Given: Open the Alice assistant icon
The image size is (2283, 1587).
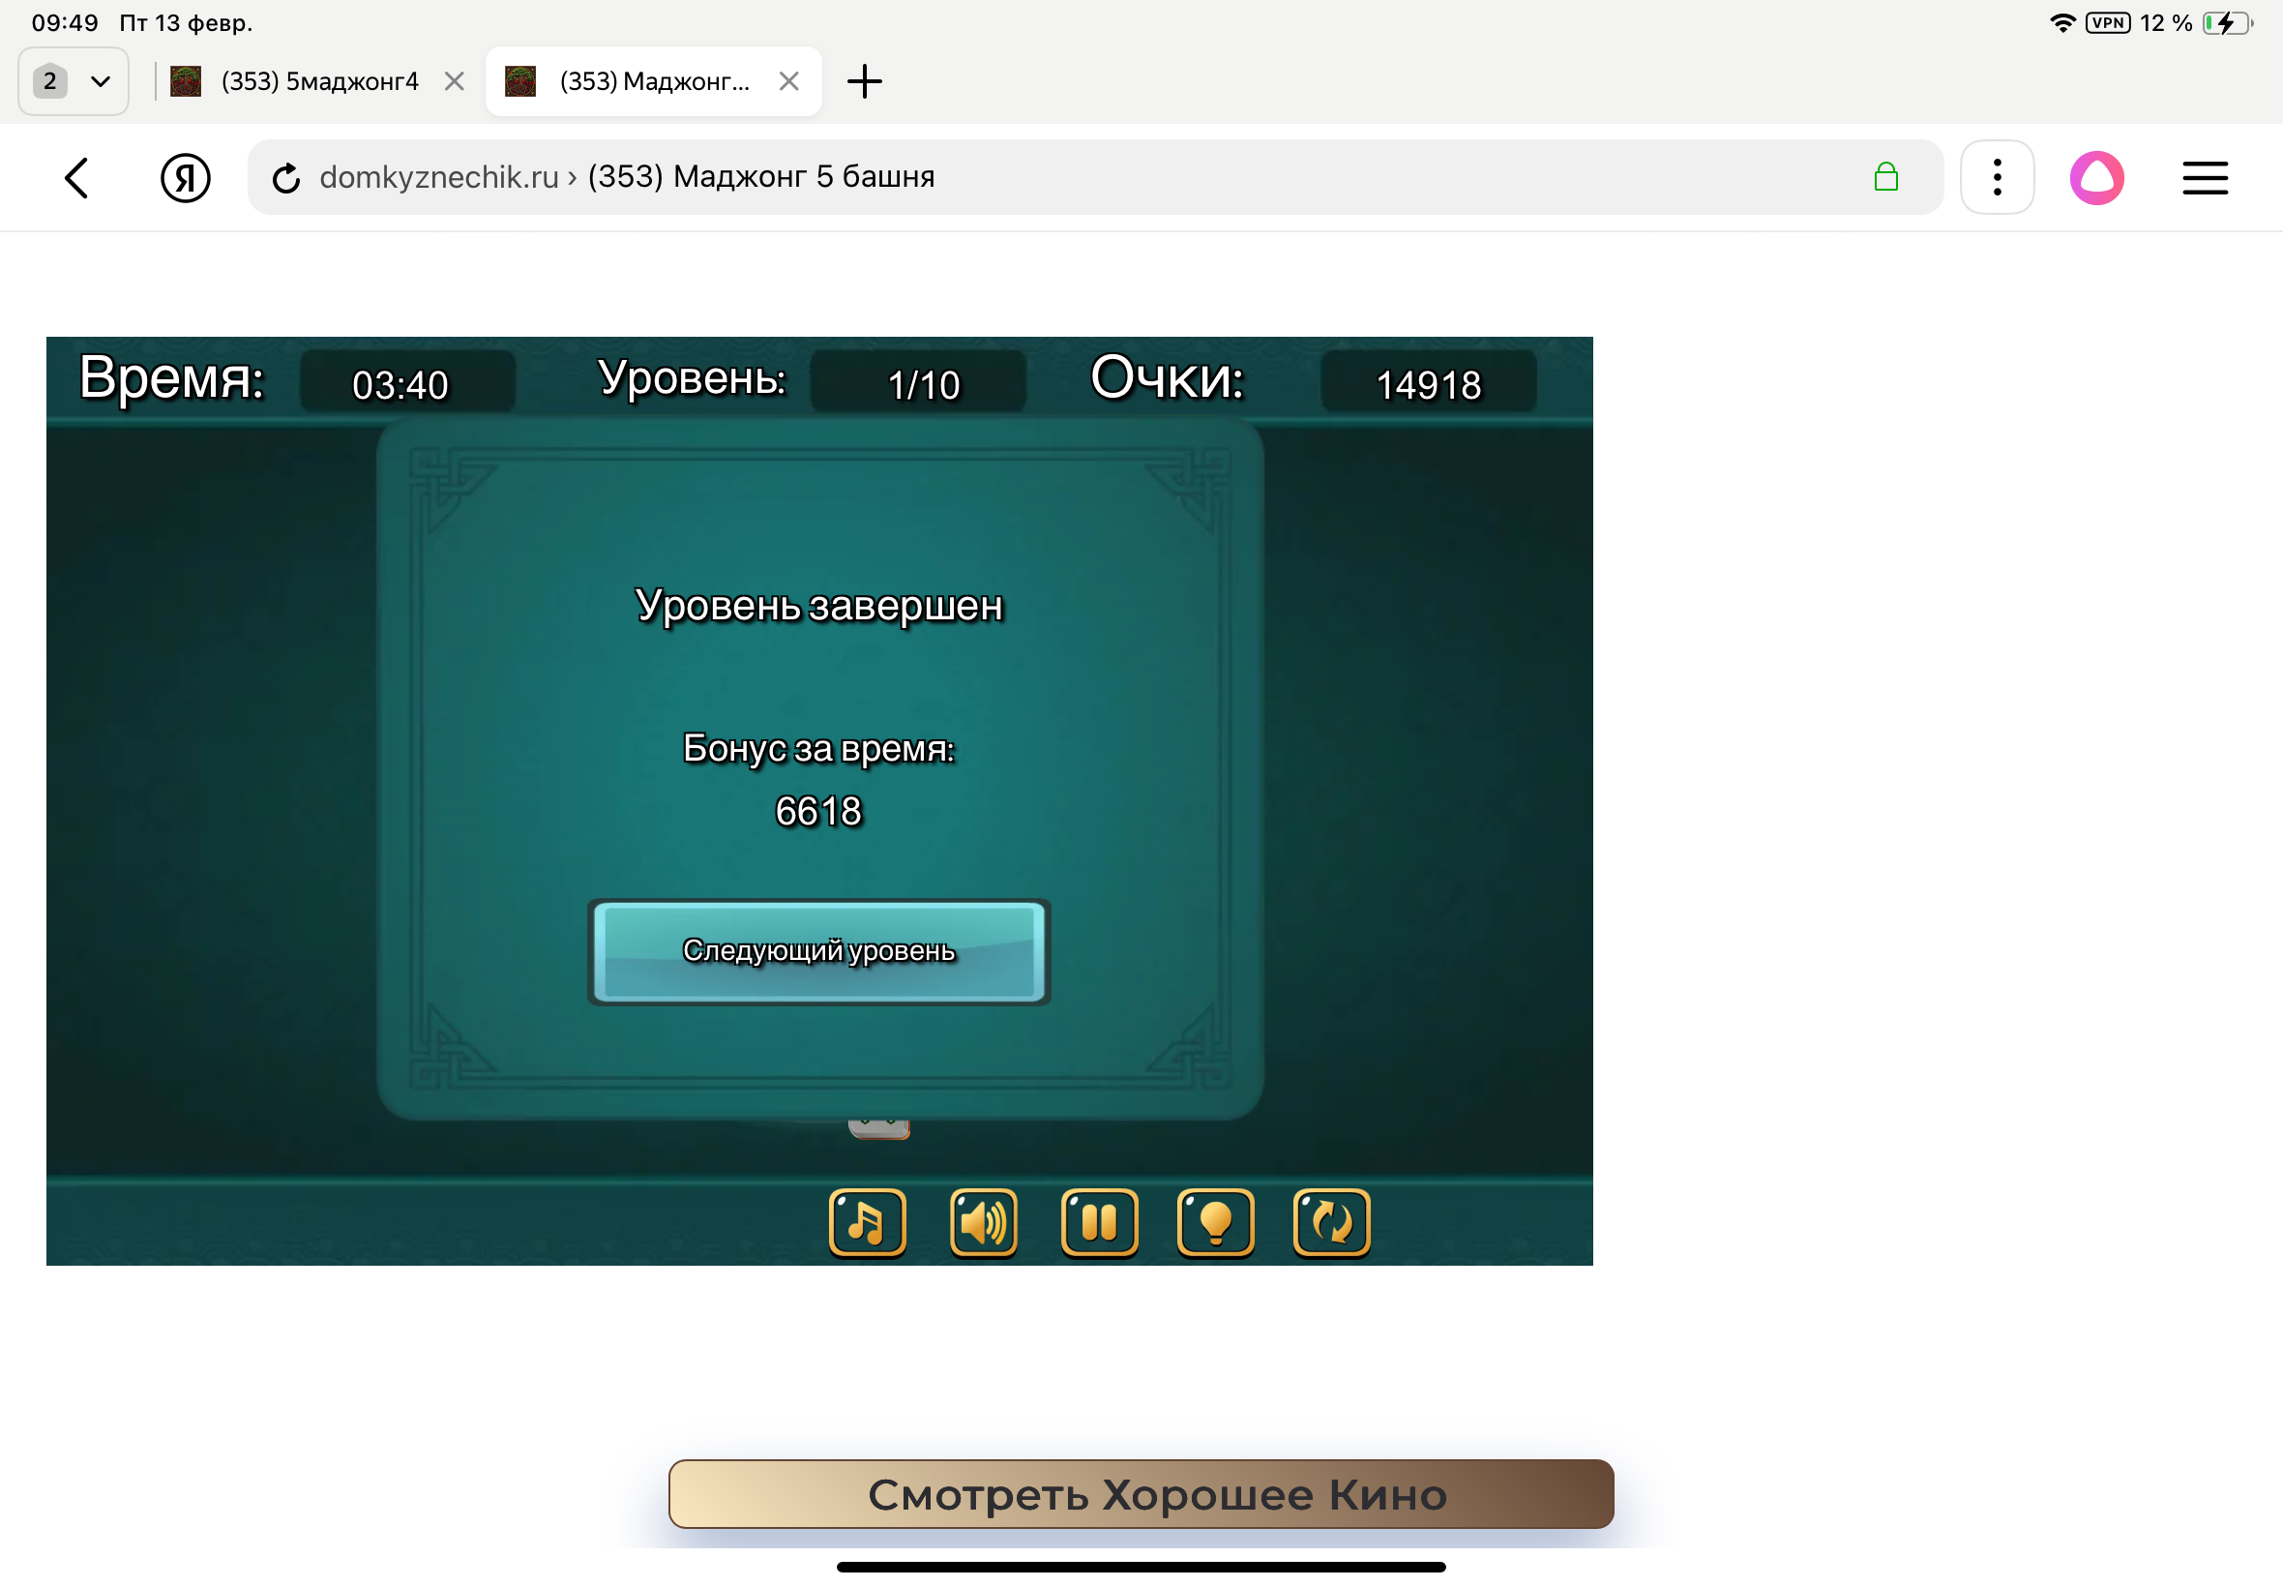Looking at the screenshot, I should pos(2095,178).
